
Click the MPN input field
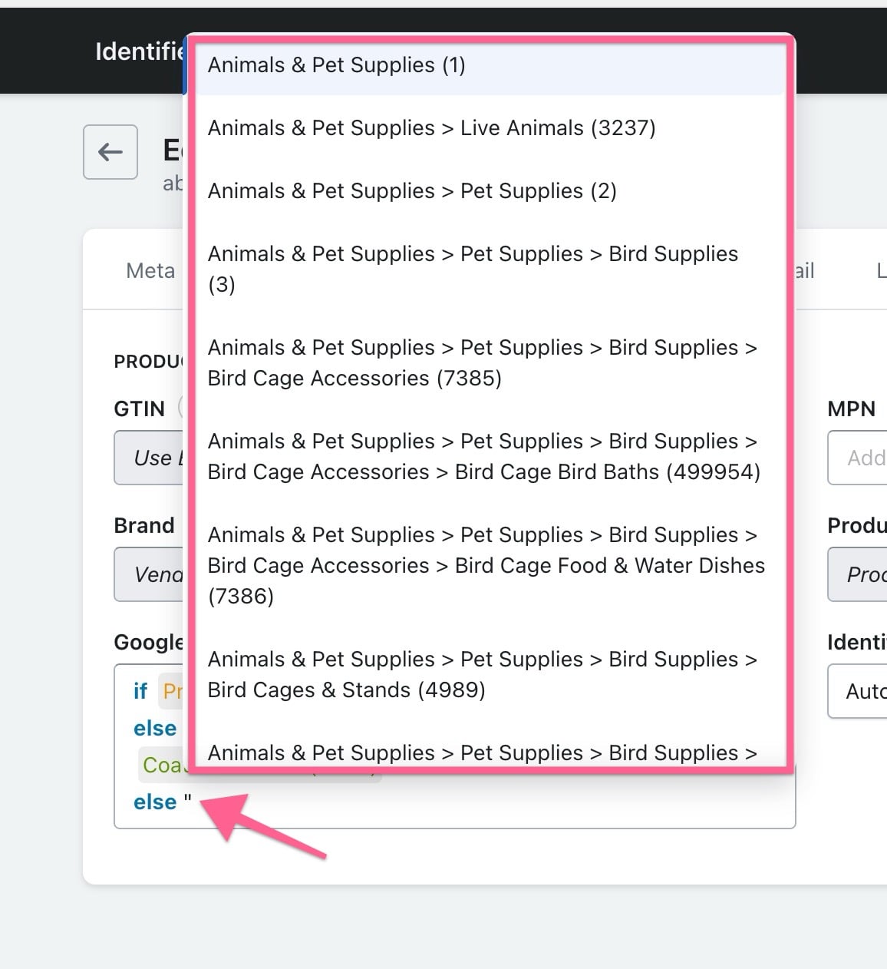[x=857, y=458]
